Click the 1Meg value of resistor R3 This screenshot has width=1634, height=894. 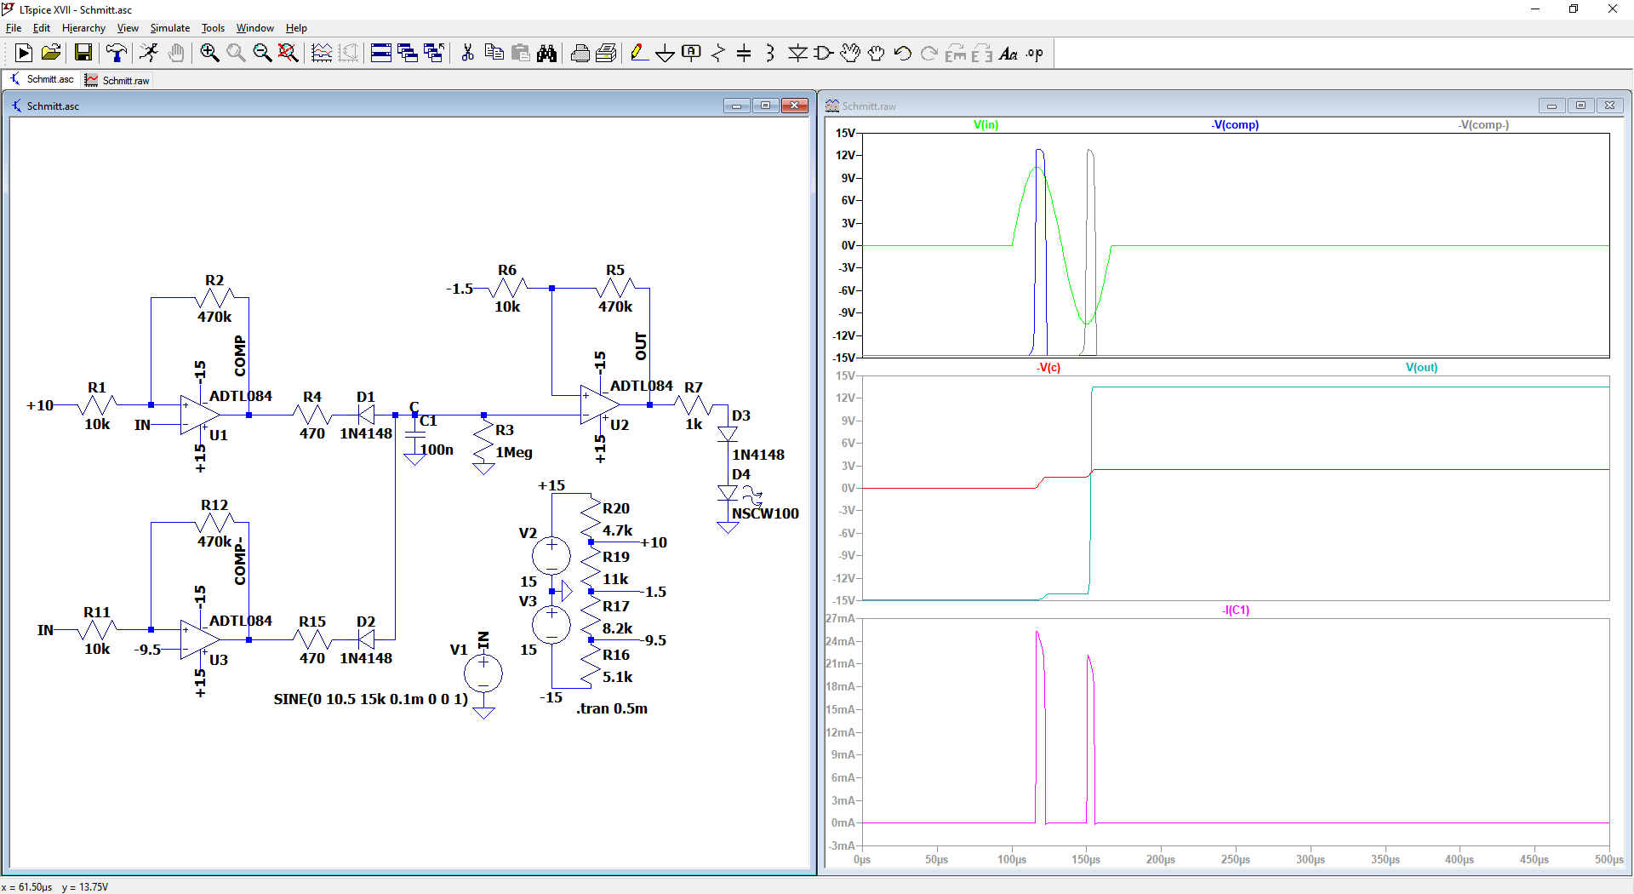tap(514, 452)
